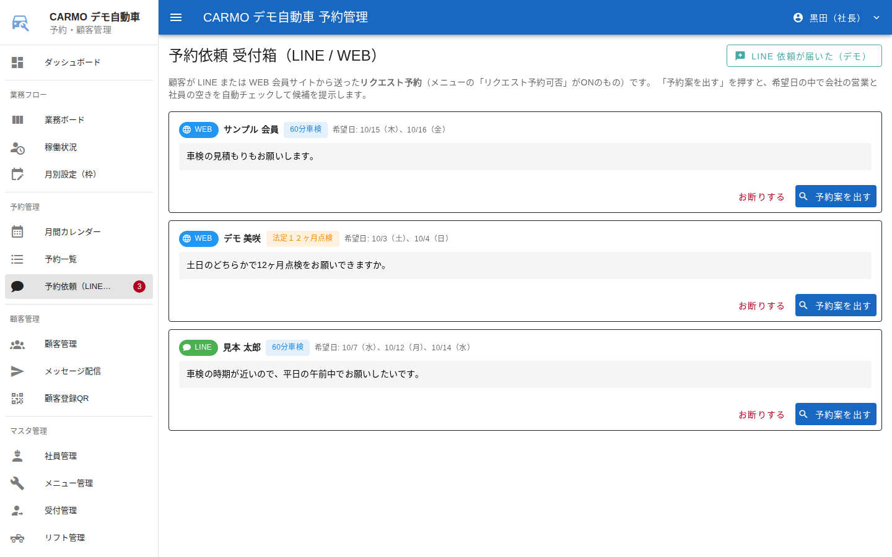Image resolution: width=892 pixels, height=557 pixels.
Task: Click the 予約一覧 list icon
Action: pyautogui.click(x=17, y=259)
